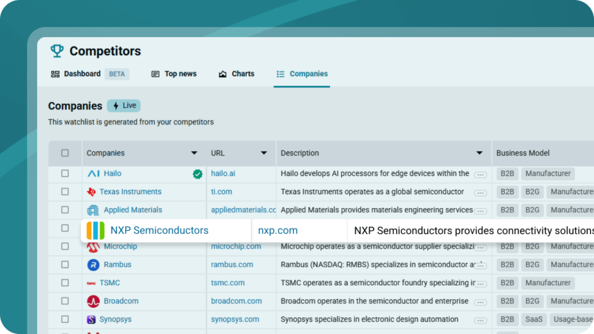Expand the Description column dropdown arrow
594x334 pixels.
coord(479,153)
